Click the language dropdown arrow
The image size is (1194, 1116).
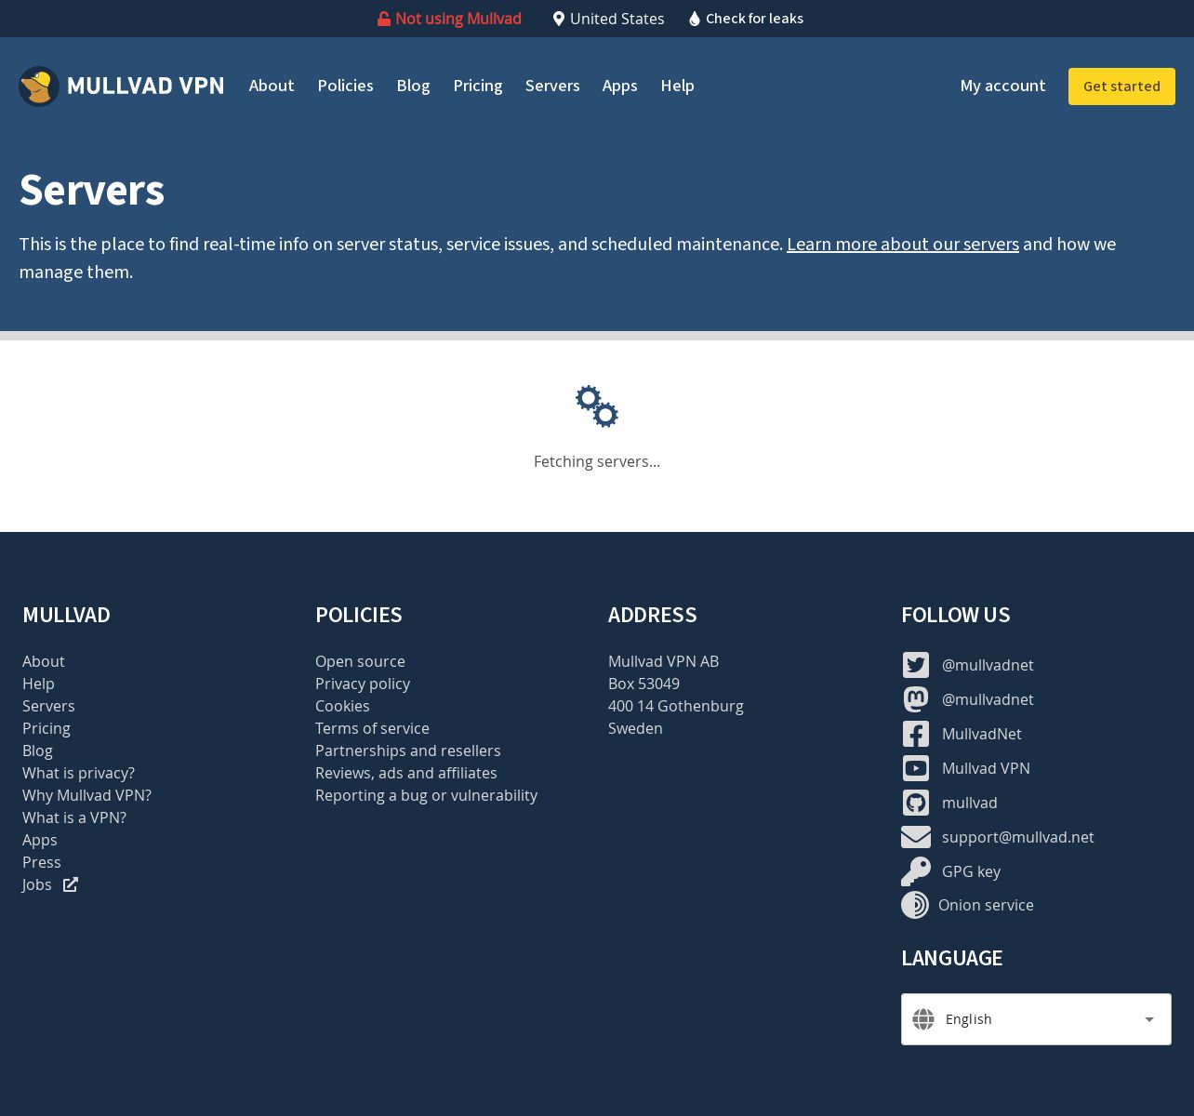(x=1149, y=1019)
